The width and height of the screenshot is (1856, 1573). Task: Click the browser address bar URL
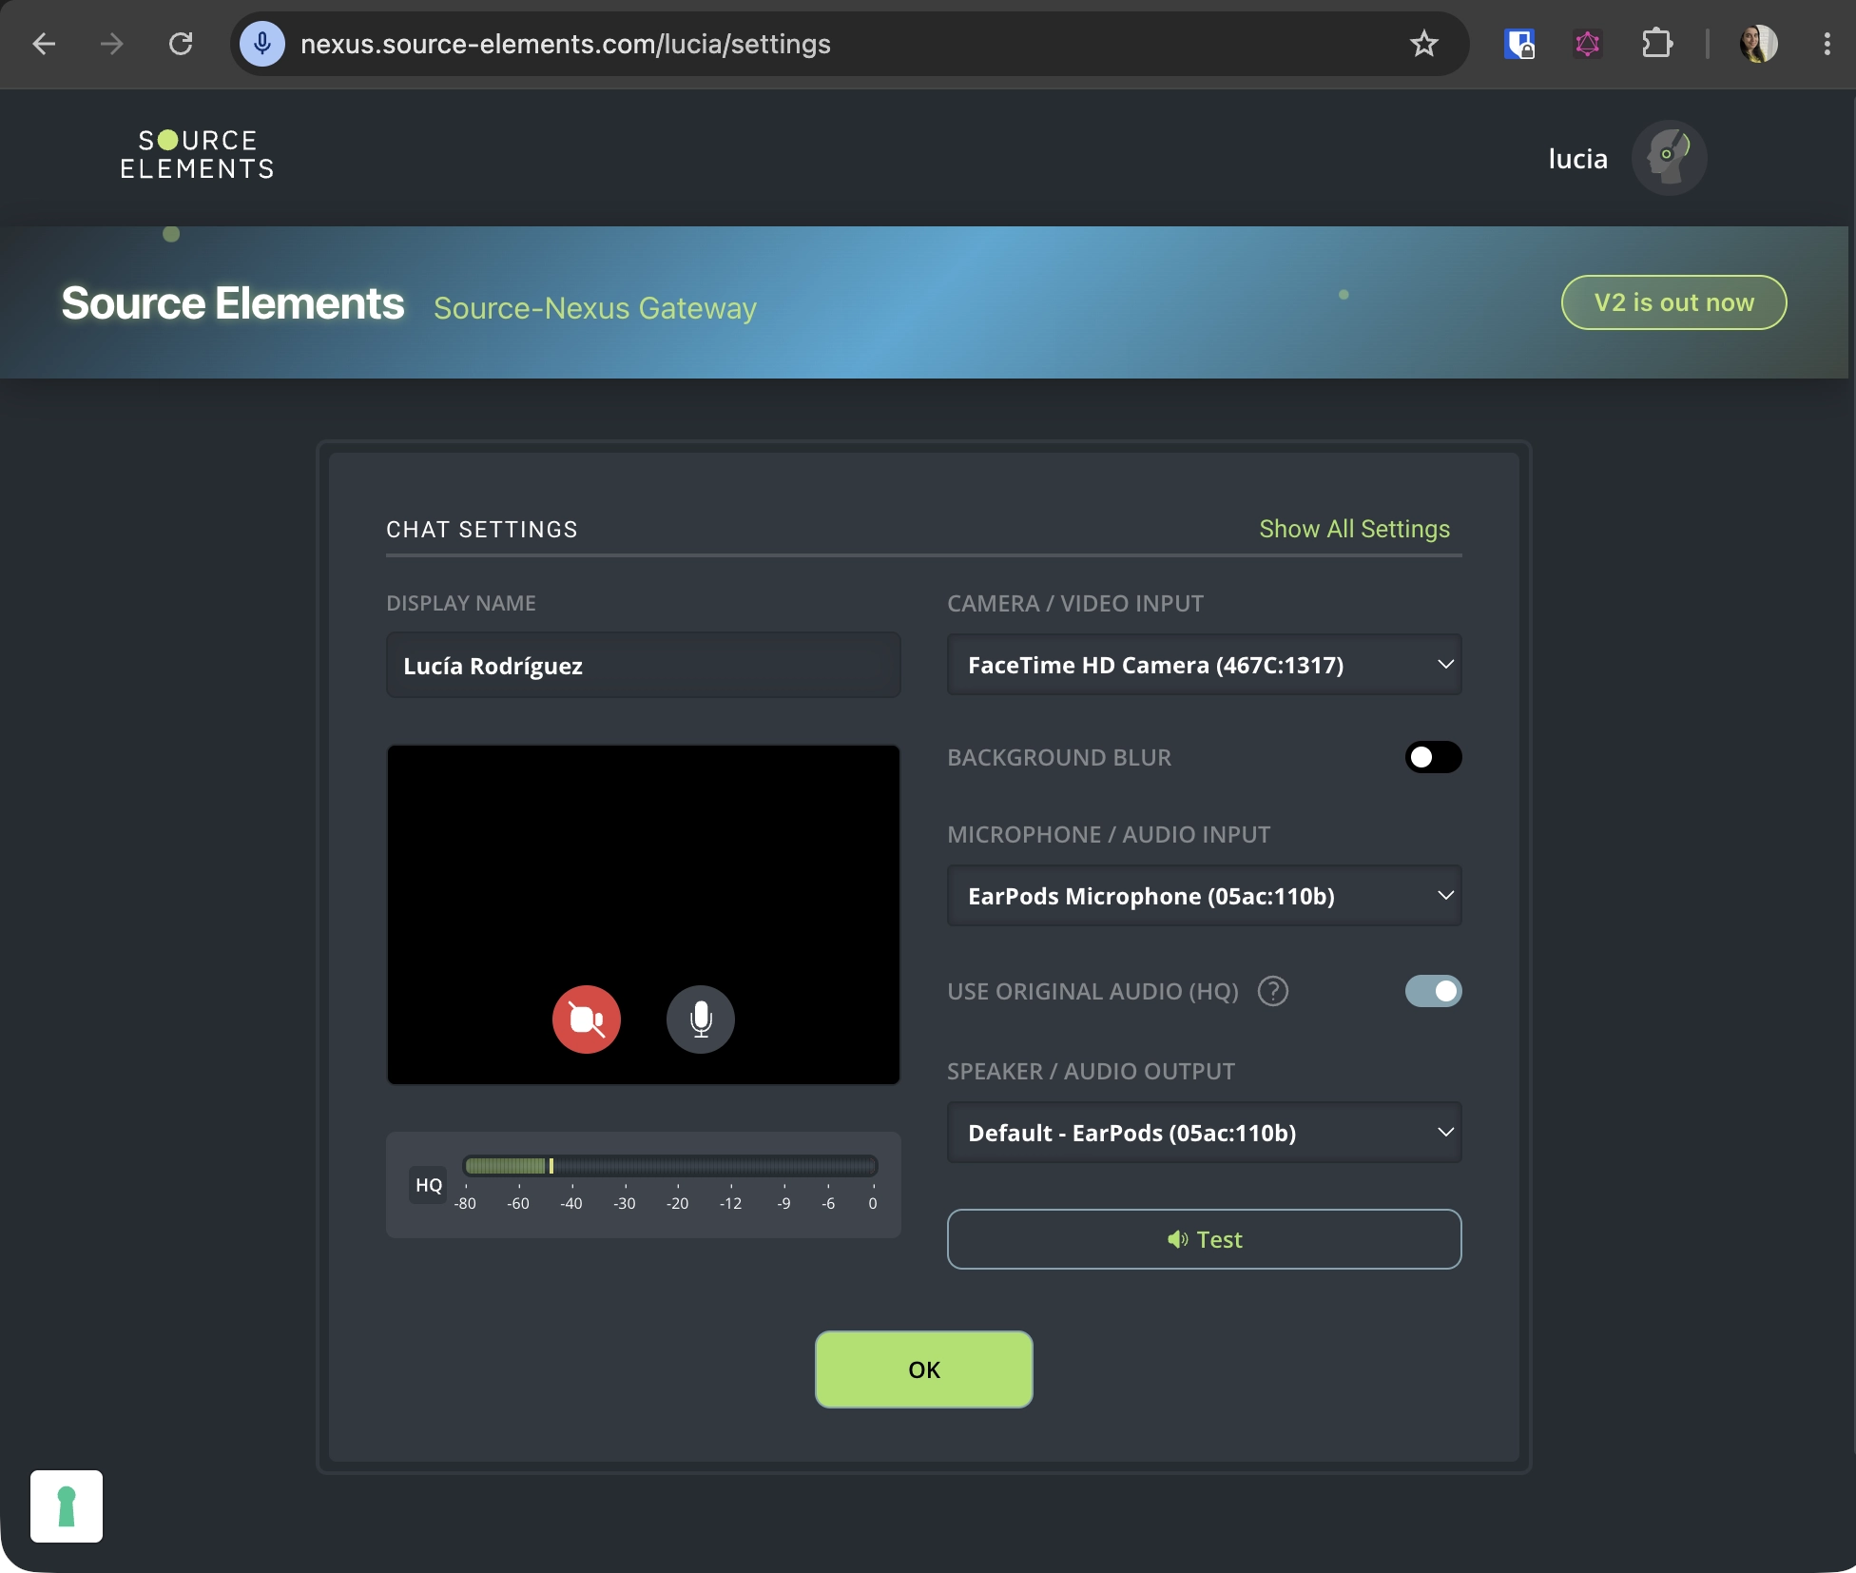pos(566,44)
